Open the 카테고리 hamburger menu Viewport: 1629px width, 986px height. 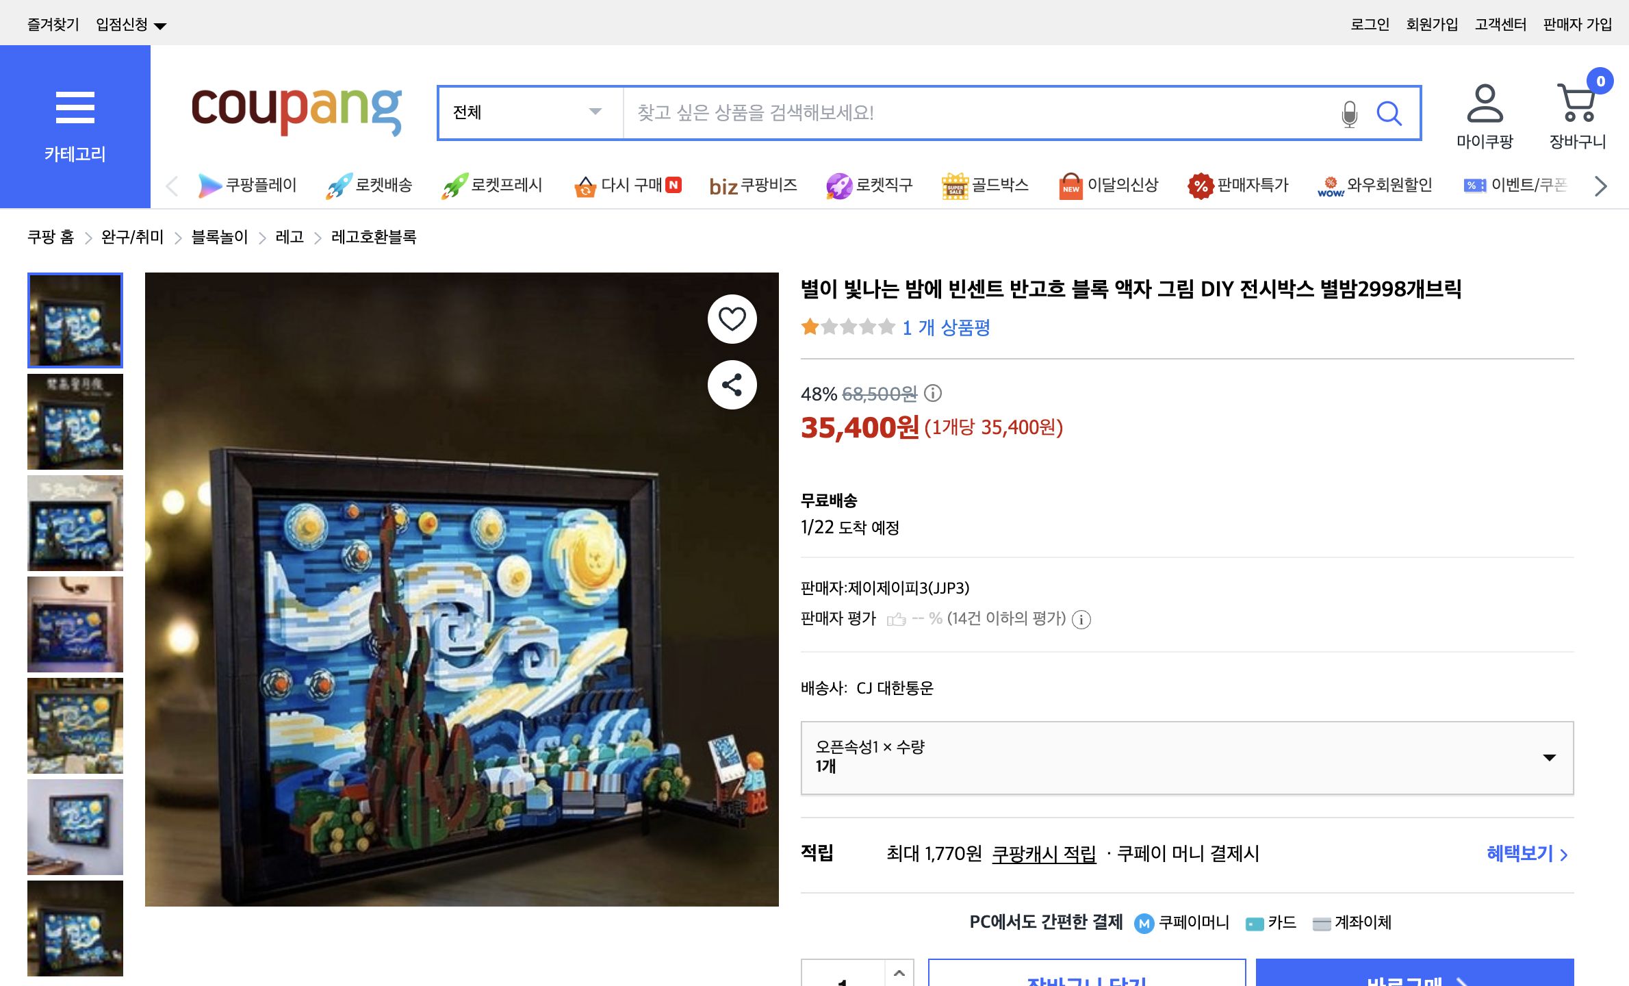[75, 108]
